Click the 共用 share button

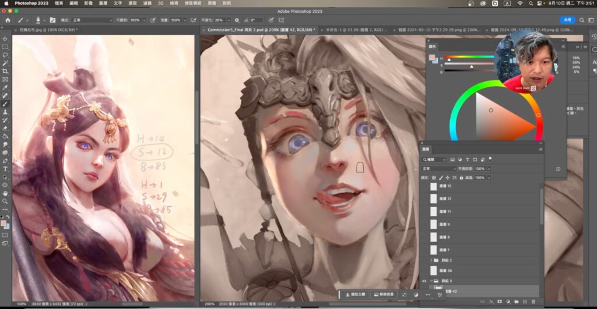coord(567,20)
